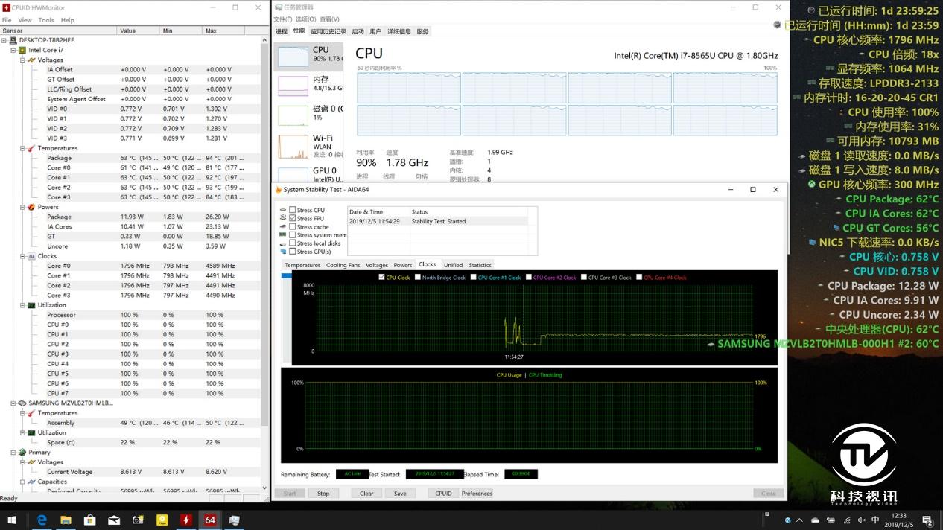Check the North Bridge Clock graph checkbox
This screenshot has width=943, height=530.
point(418,277)
